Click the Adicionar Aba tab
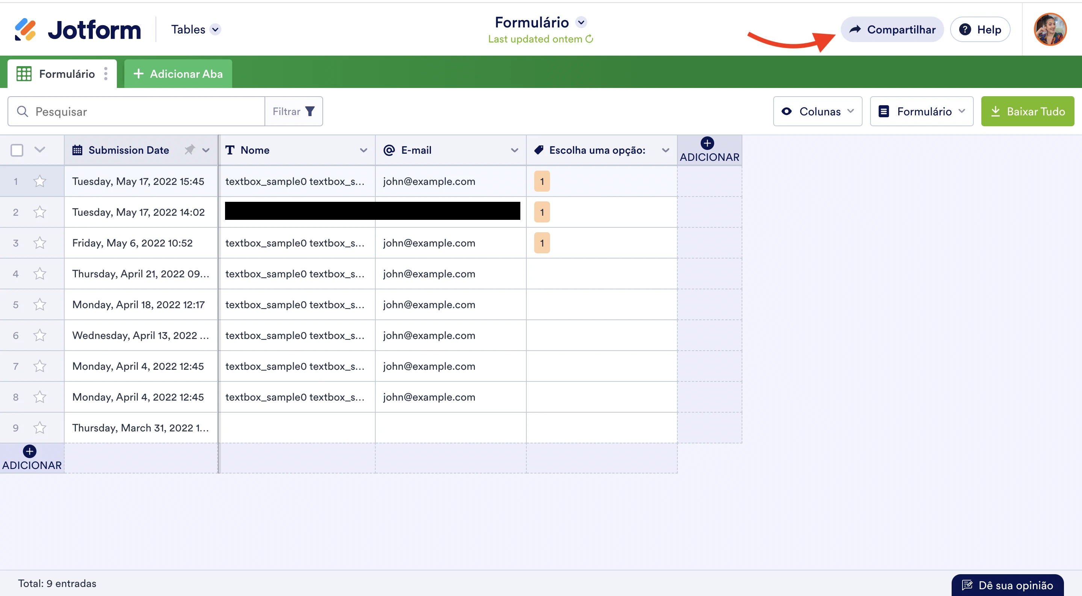Viewport: 1082px width, 596px height. pos(178,74)
